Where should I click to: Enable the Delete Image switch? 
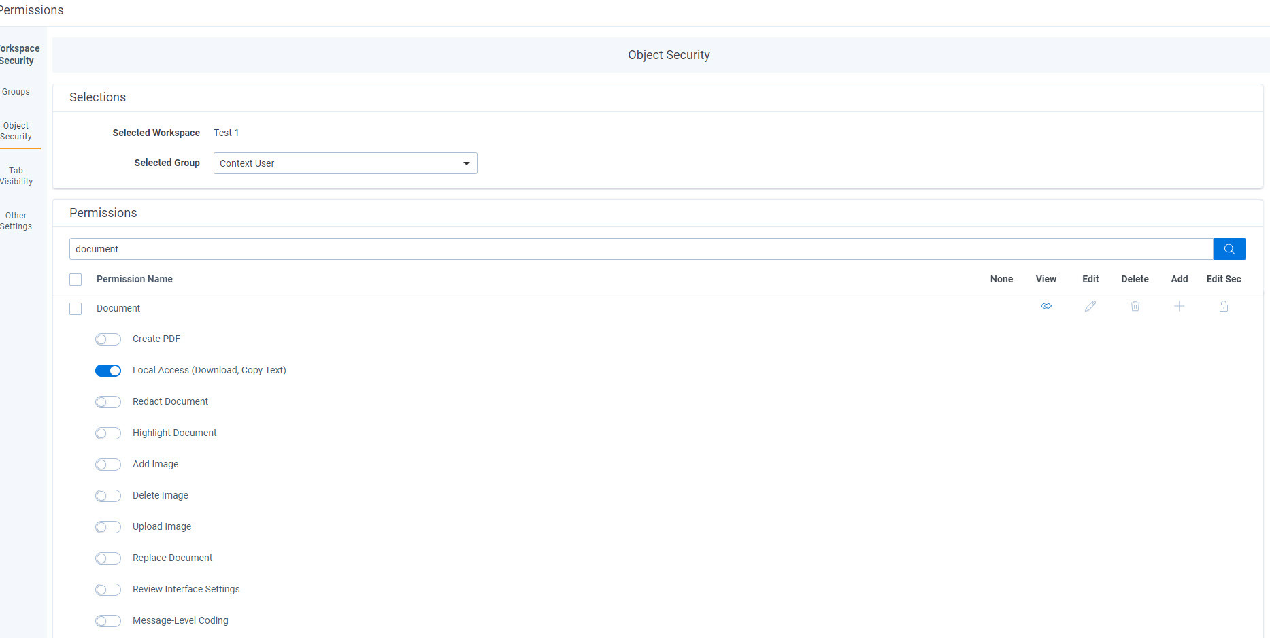[108, 496]
